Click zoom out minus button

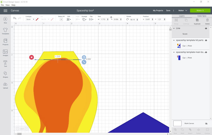17,129
